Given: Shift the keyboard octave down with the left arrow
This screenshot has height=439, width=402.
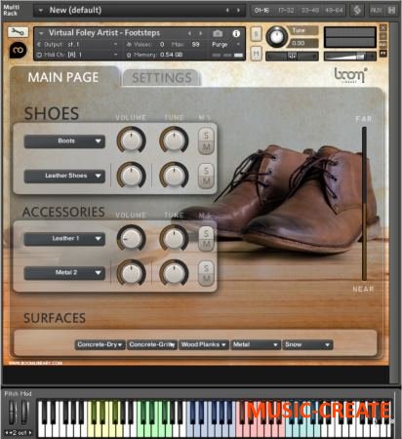Looking at the screenshot, I should tap(7, 433).
